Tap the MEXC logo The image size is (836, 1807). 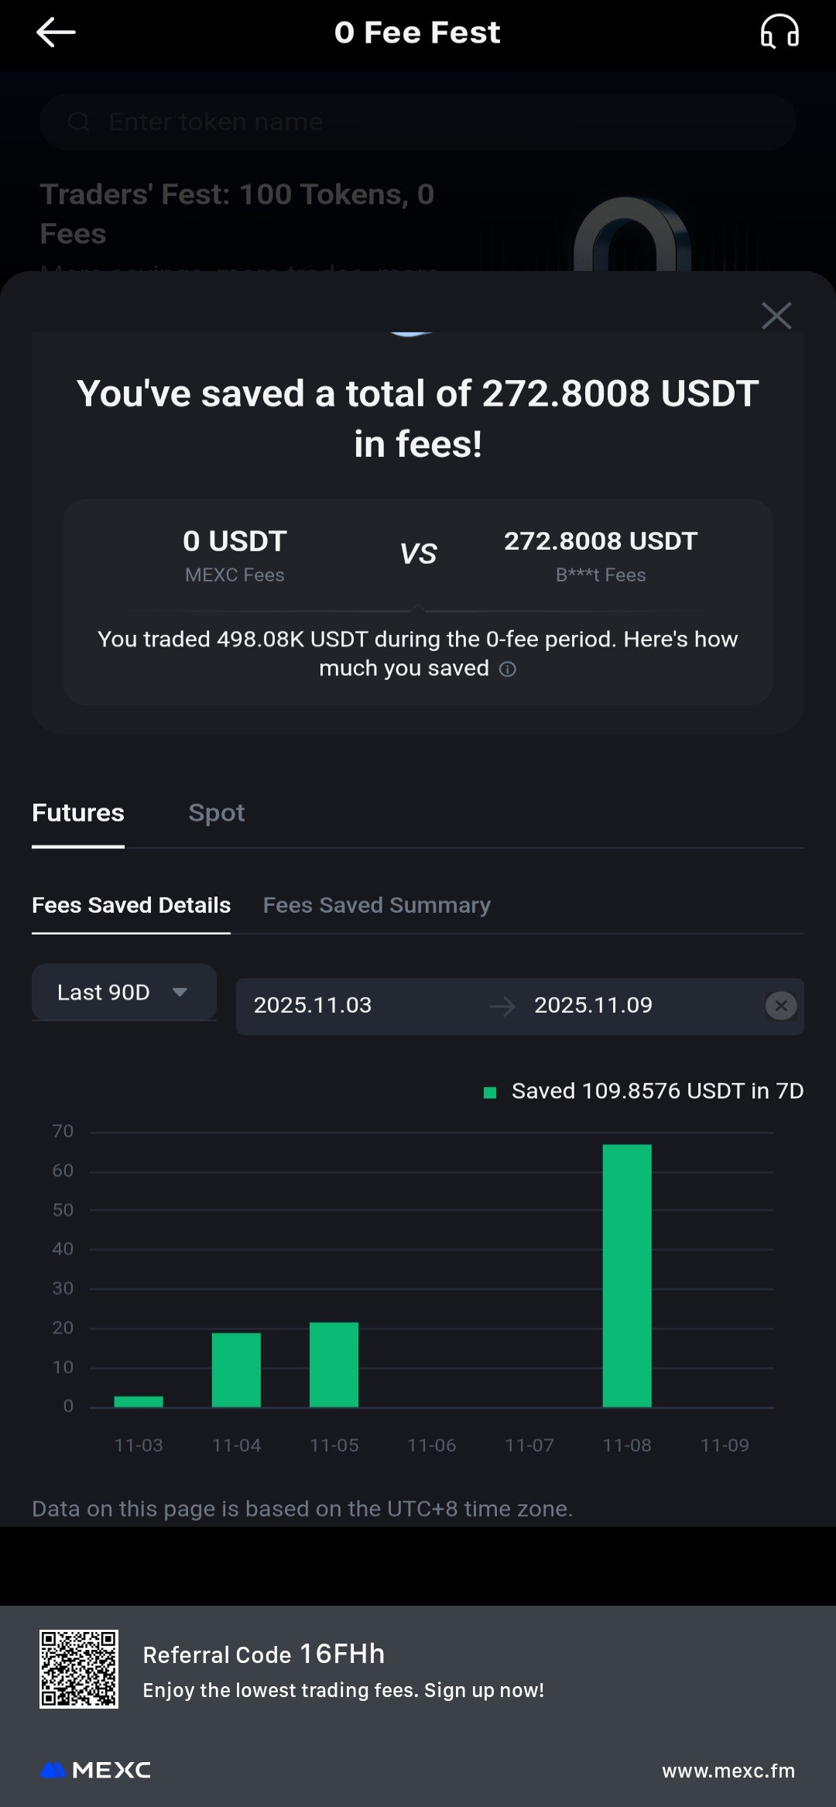tap(96, 1771)
